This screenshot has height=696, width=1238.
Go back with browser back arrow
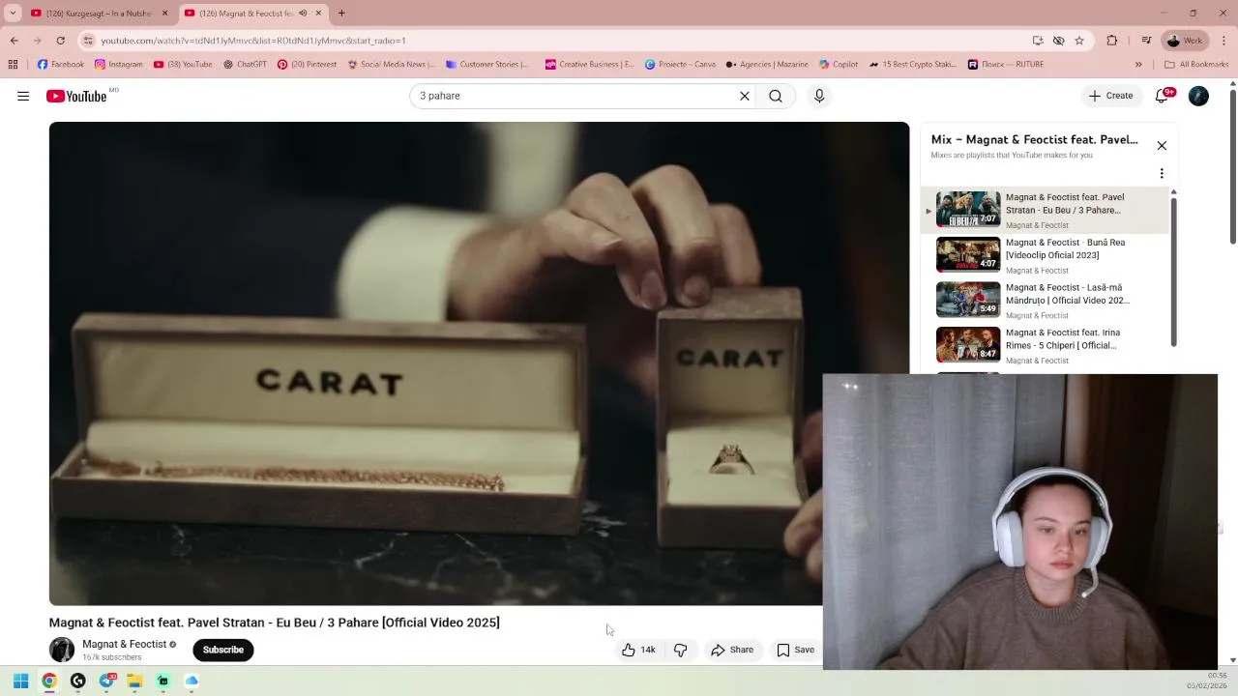point(14,41)
